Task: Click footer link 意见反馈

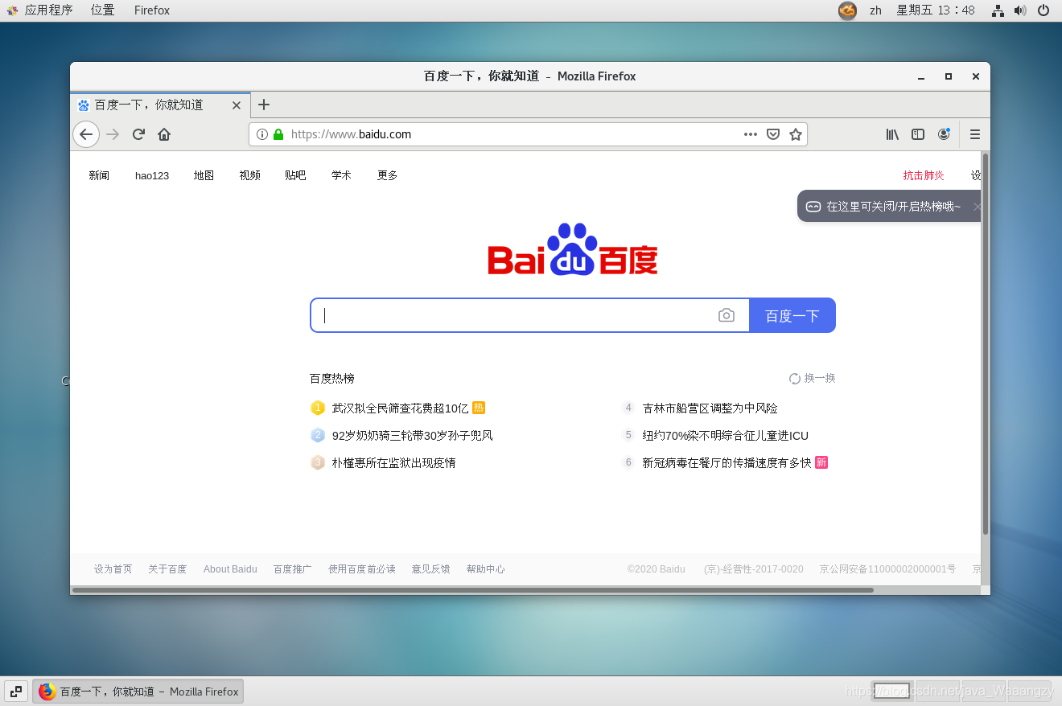Action: 430,568
